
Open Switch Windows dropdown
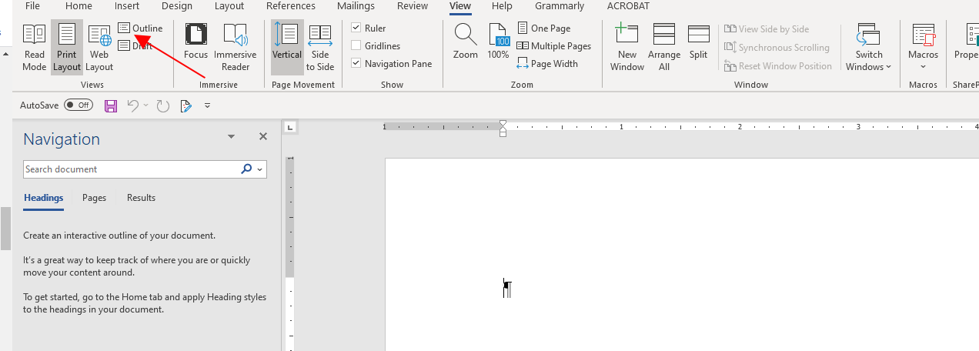pos(869,47)
